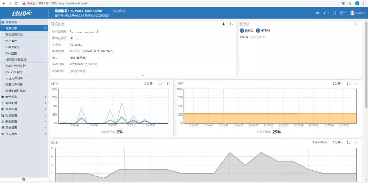Open the CPU 1分钟 time range dropdown
Image resolution: width=368 pixels, height=183 pixels.
[150, 83]
